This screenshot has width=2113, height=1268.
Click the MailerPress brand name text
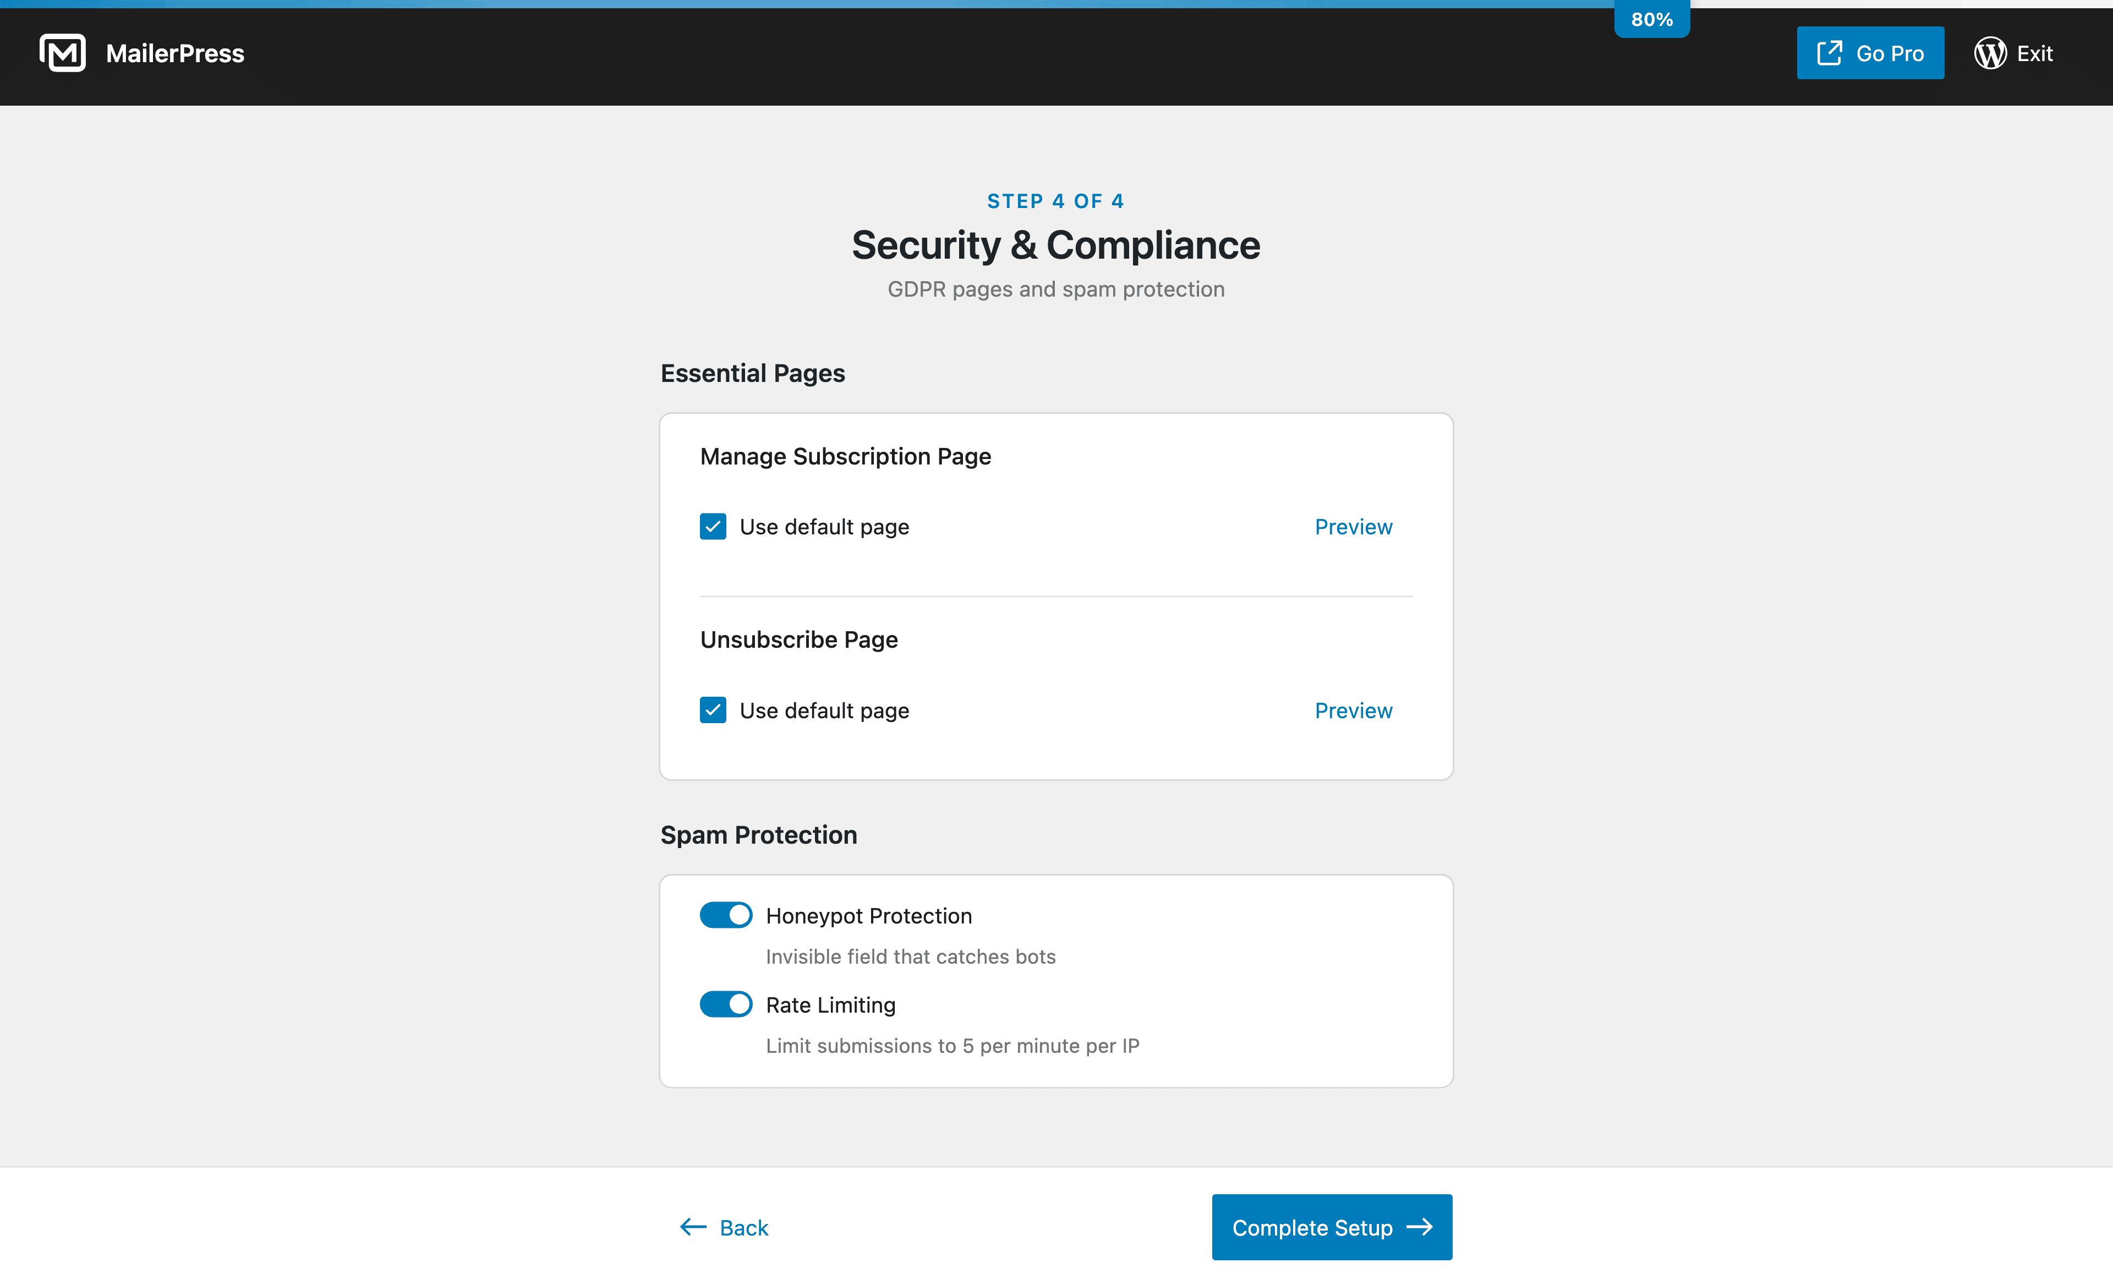(x=175, y=53)
